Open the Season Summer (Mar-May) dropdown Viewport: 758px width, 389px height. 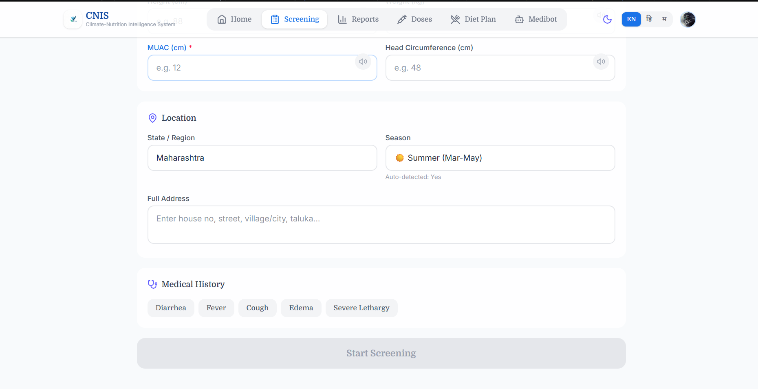500,158
